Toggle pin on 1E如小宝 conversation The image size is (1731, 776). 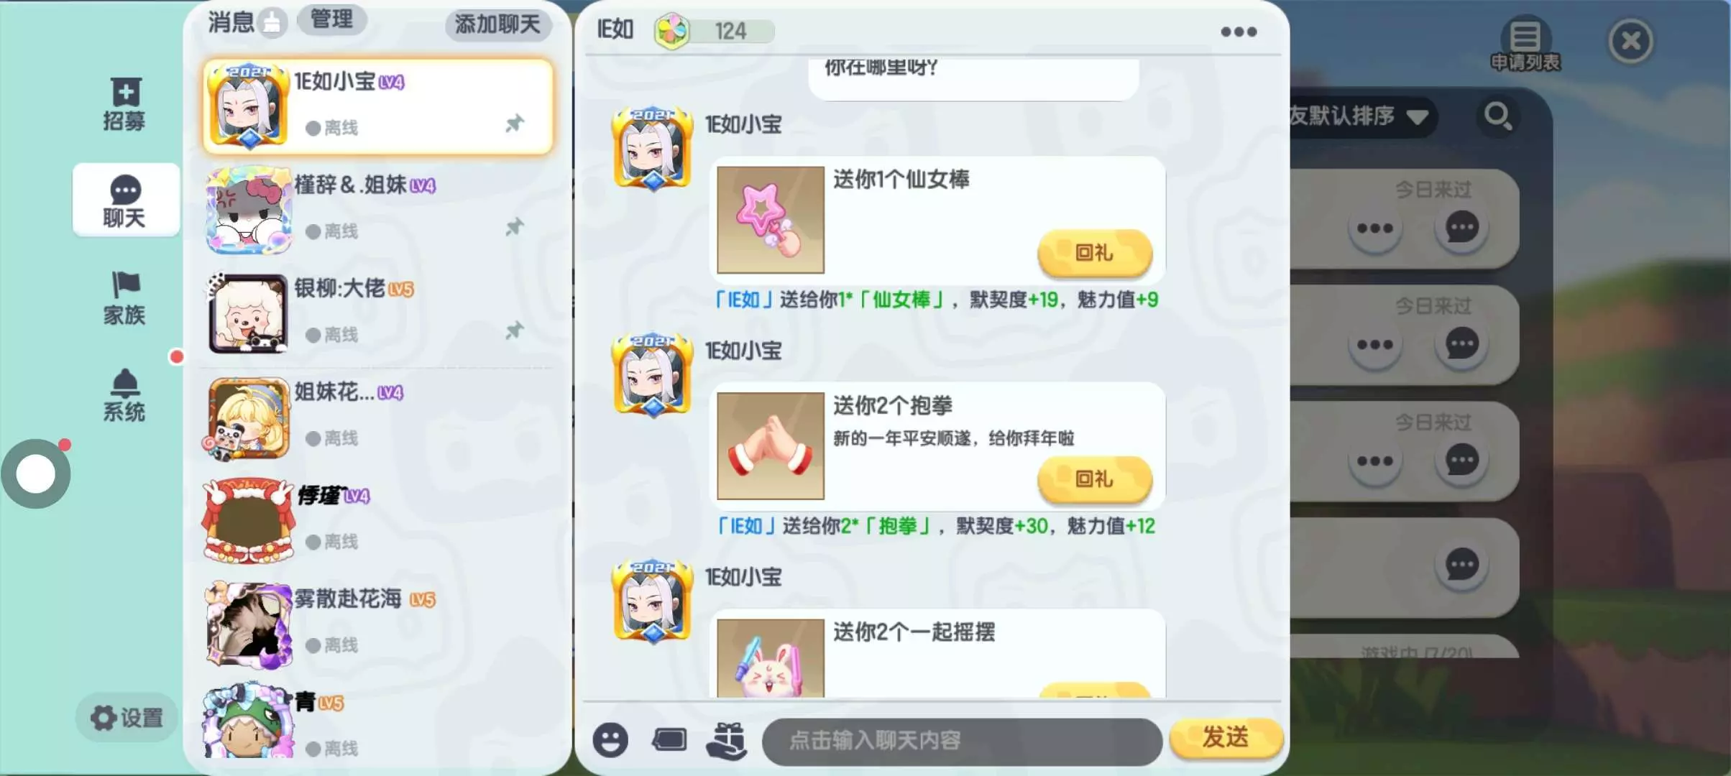coord(515,124)
